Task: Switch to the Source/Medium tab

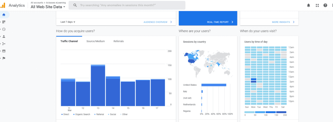Action: (96, 41)
